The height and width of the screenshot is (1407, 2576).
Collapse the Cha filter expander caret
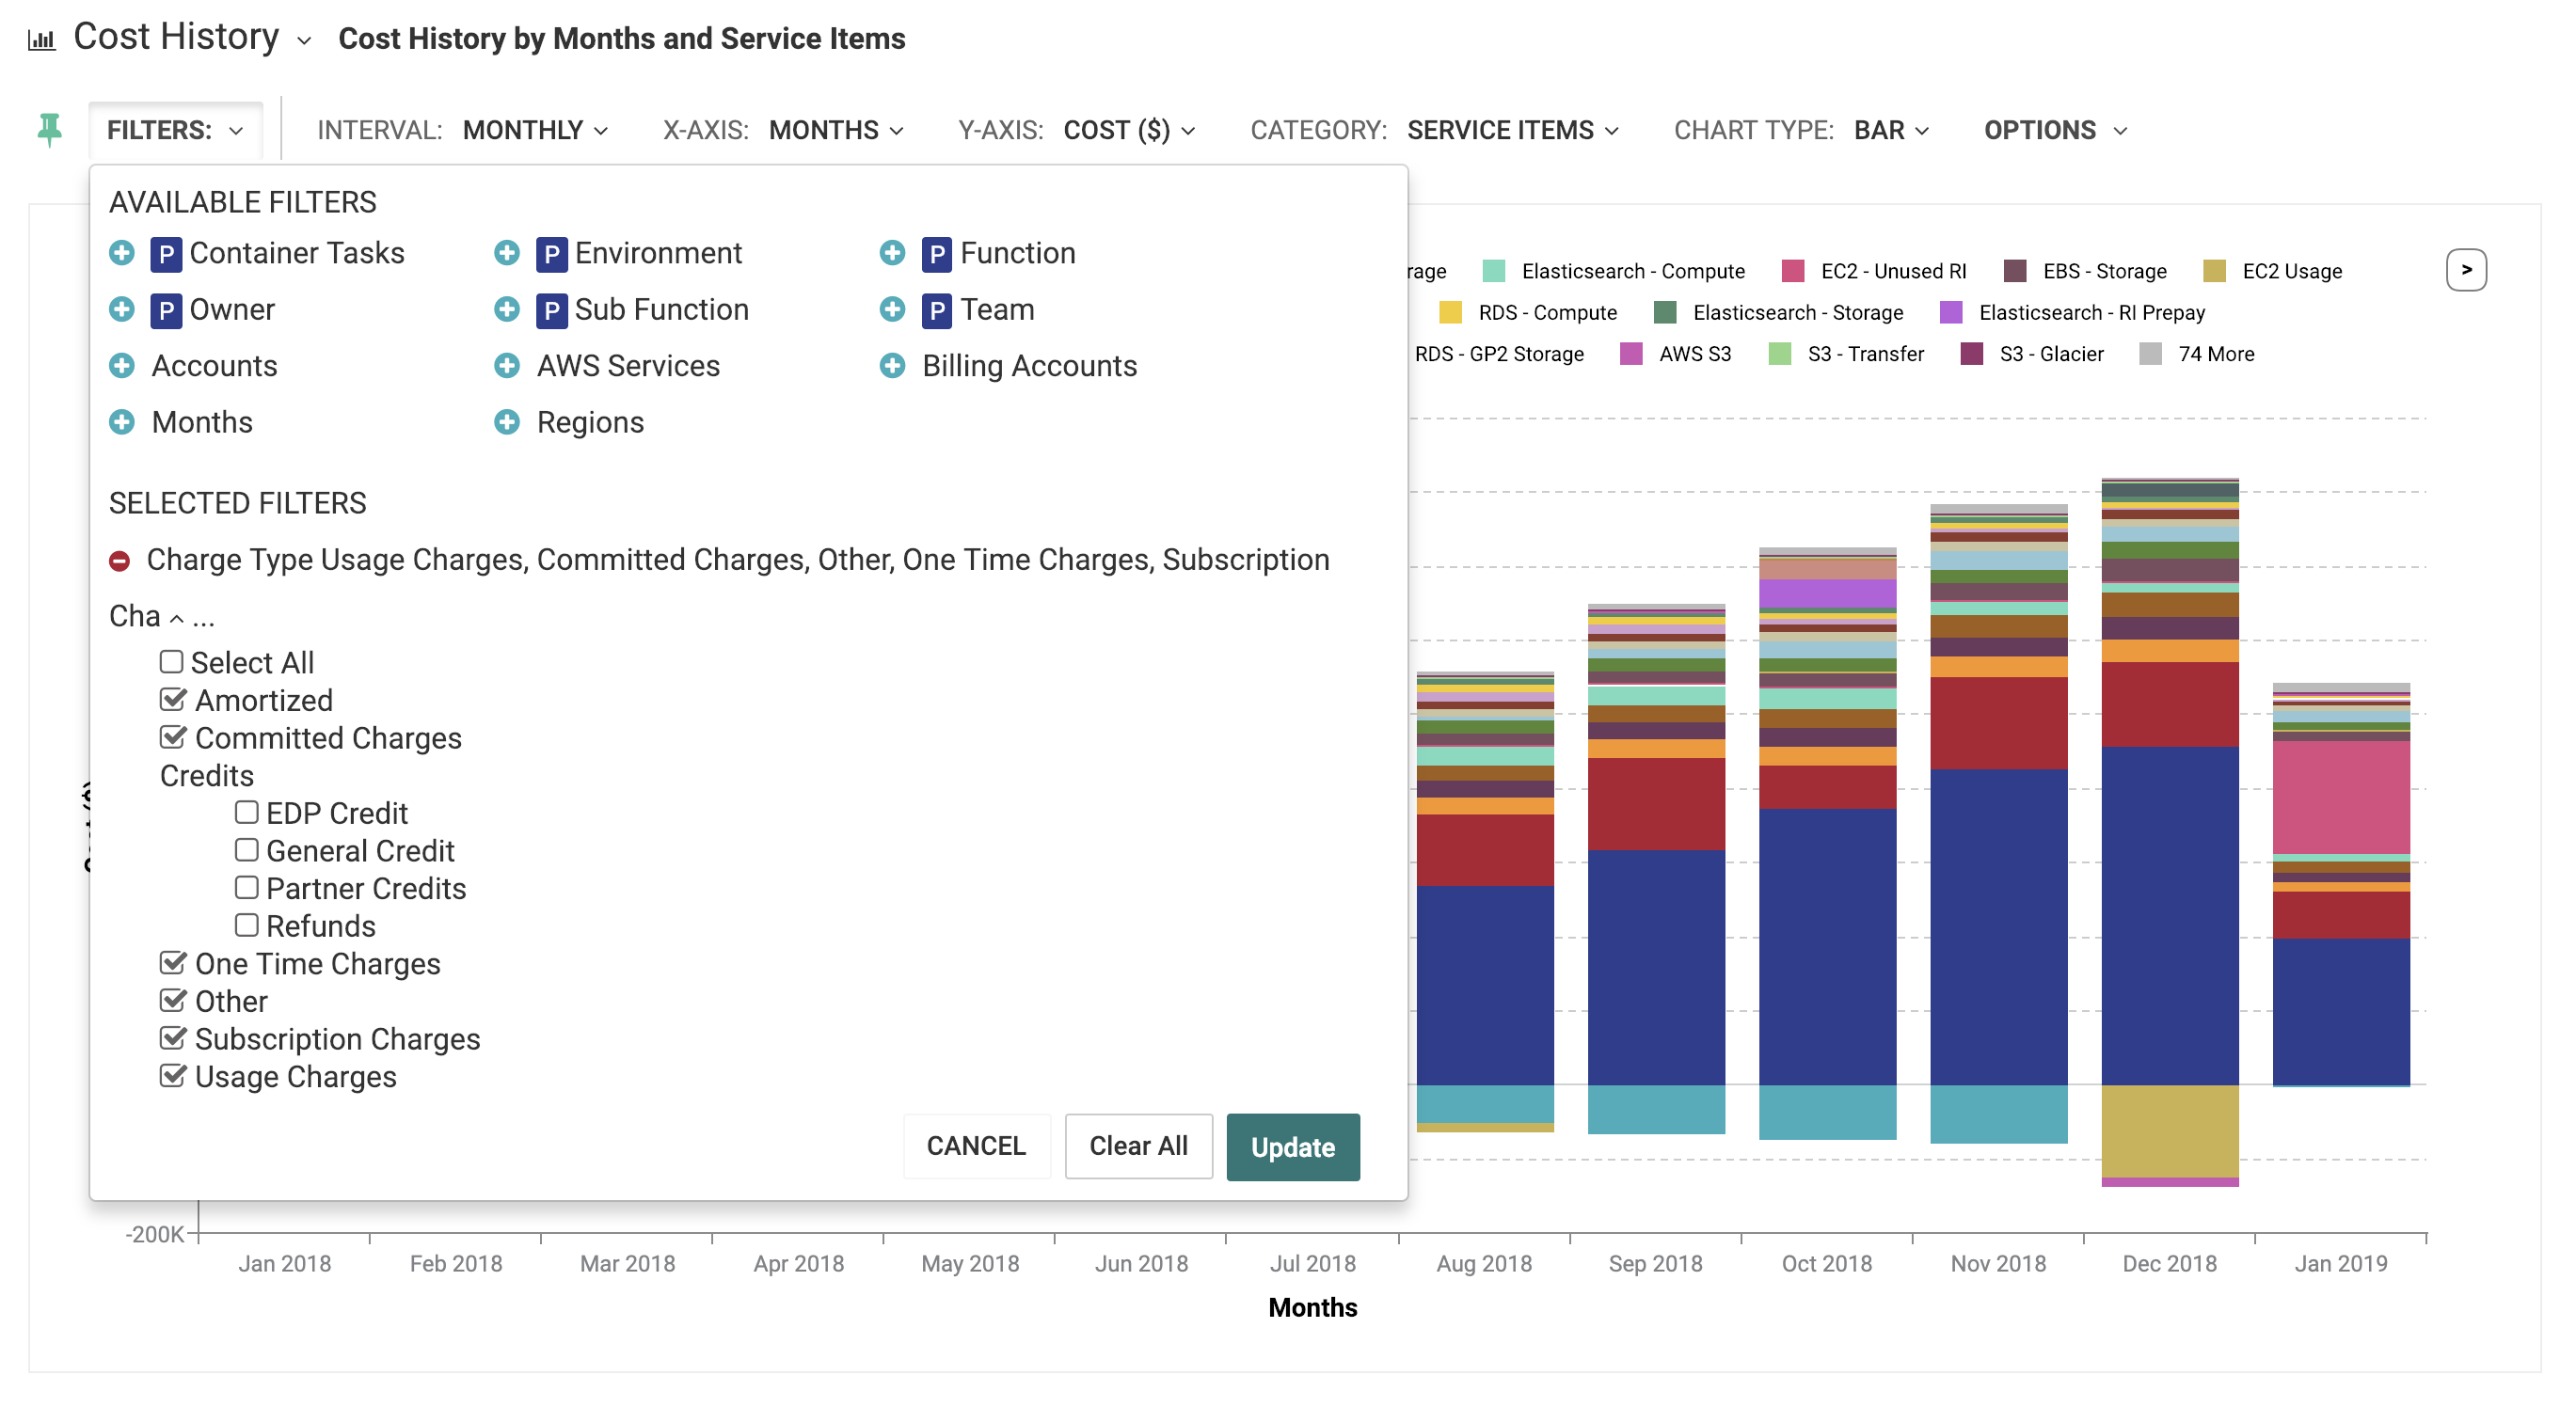(x=177, y=618)
